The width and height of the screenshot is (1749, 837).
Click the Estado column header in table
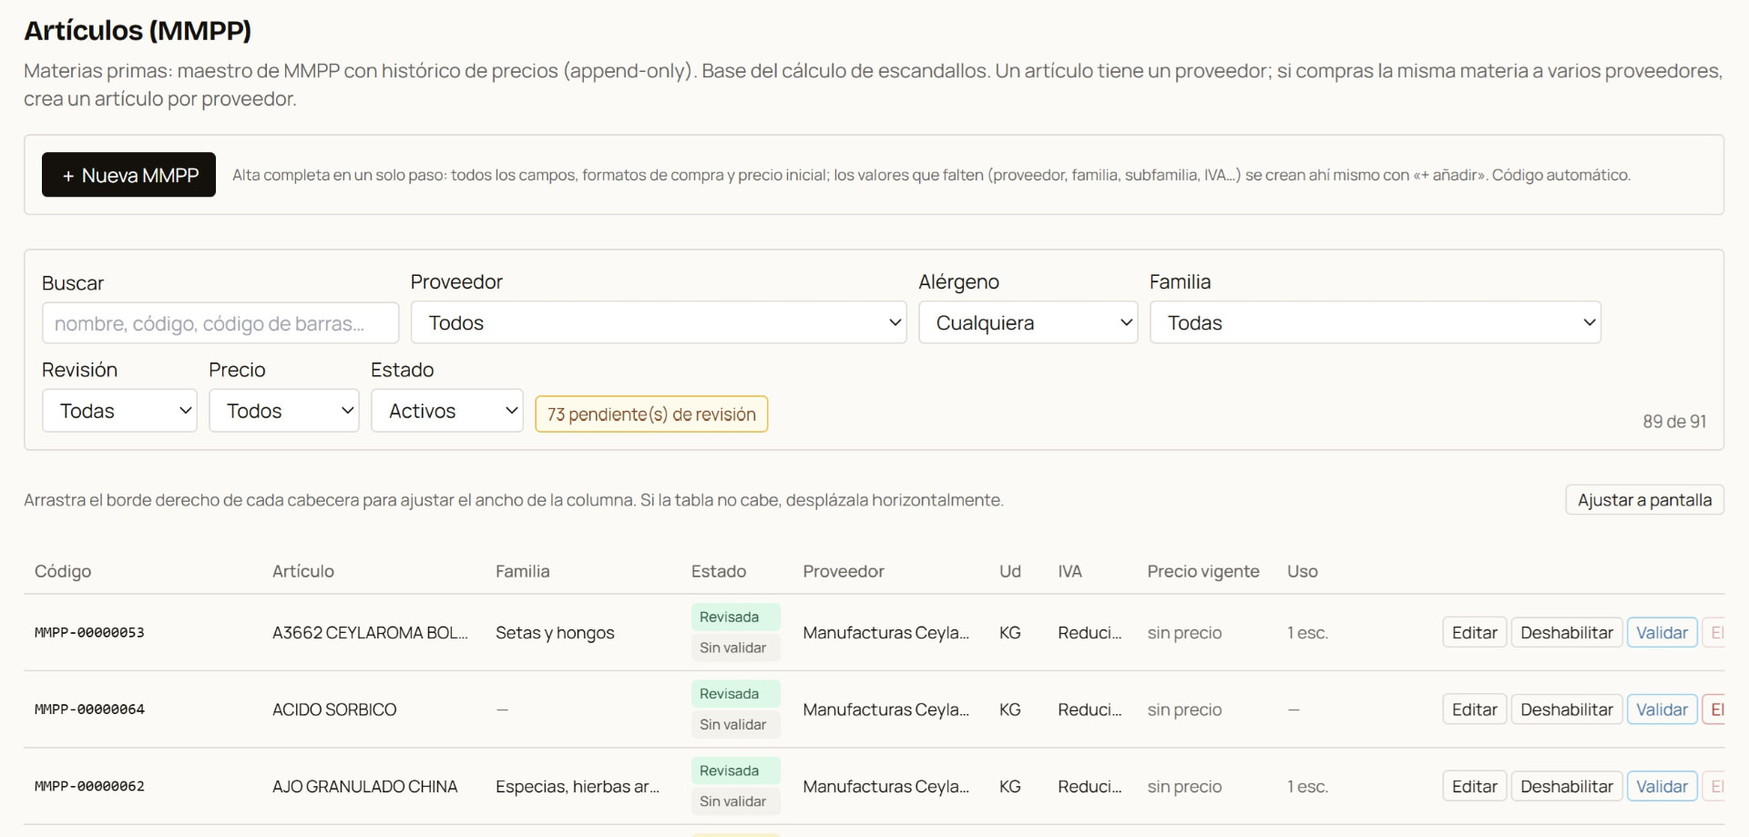point(719,571)
